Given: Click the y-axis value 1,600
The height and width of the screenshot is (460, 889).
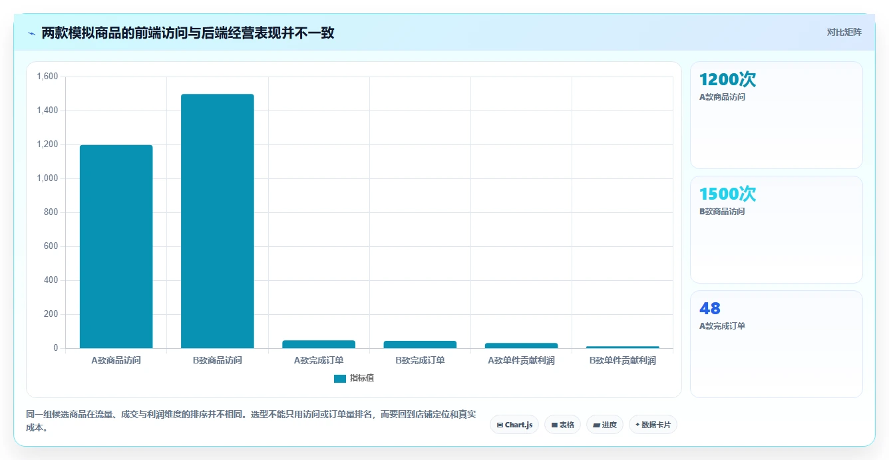Looking at the screenshot, I should tap(48, 77).
